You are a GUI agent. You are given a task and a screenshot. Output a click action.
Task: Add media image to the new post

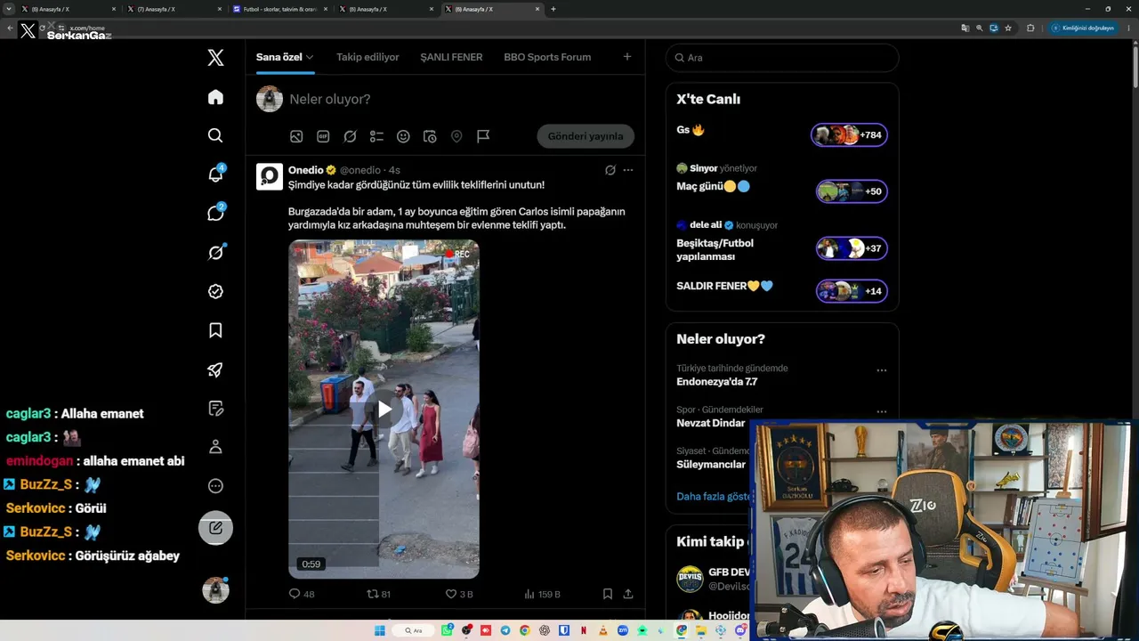(296, 136)
